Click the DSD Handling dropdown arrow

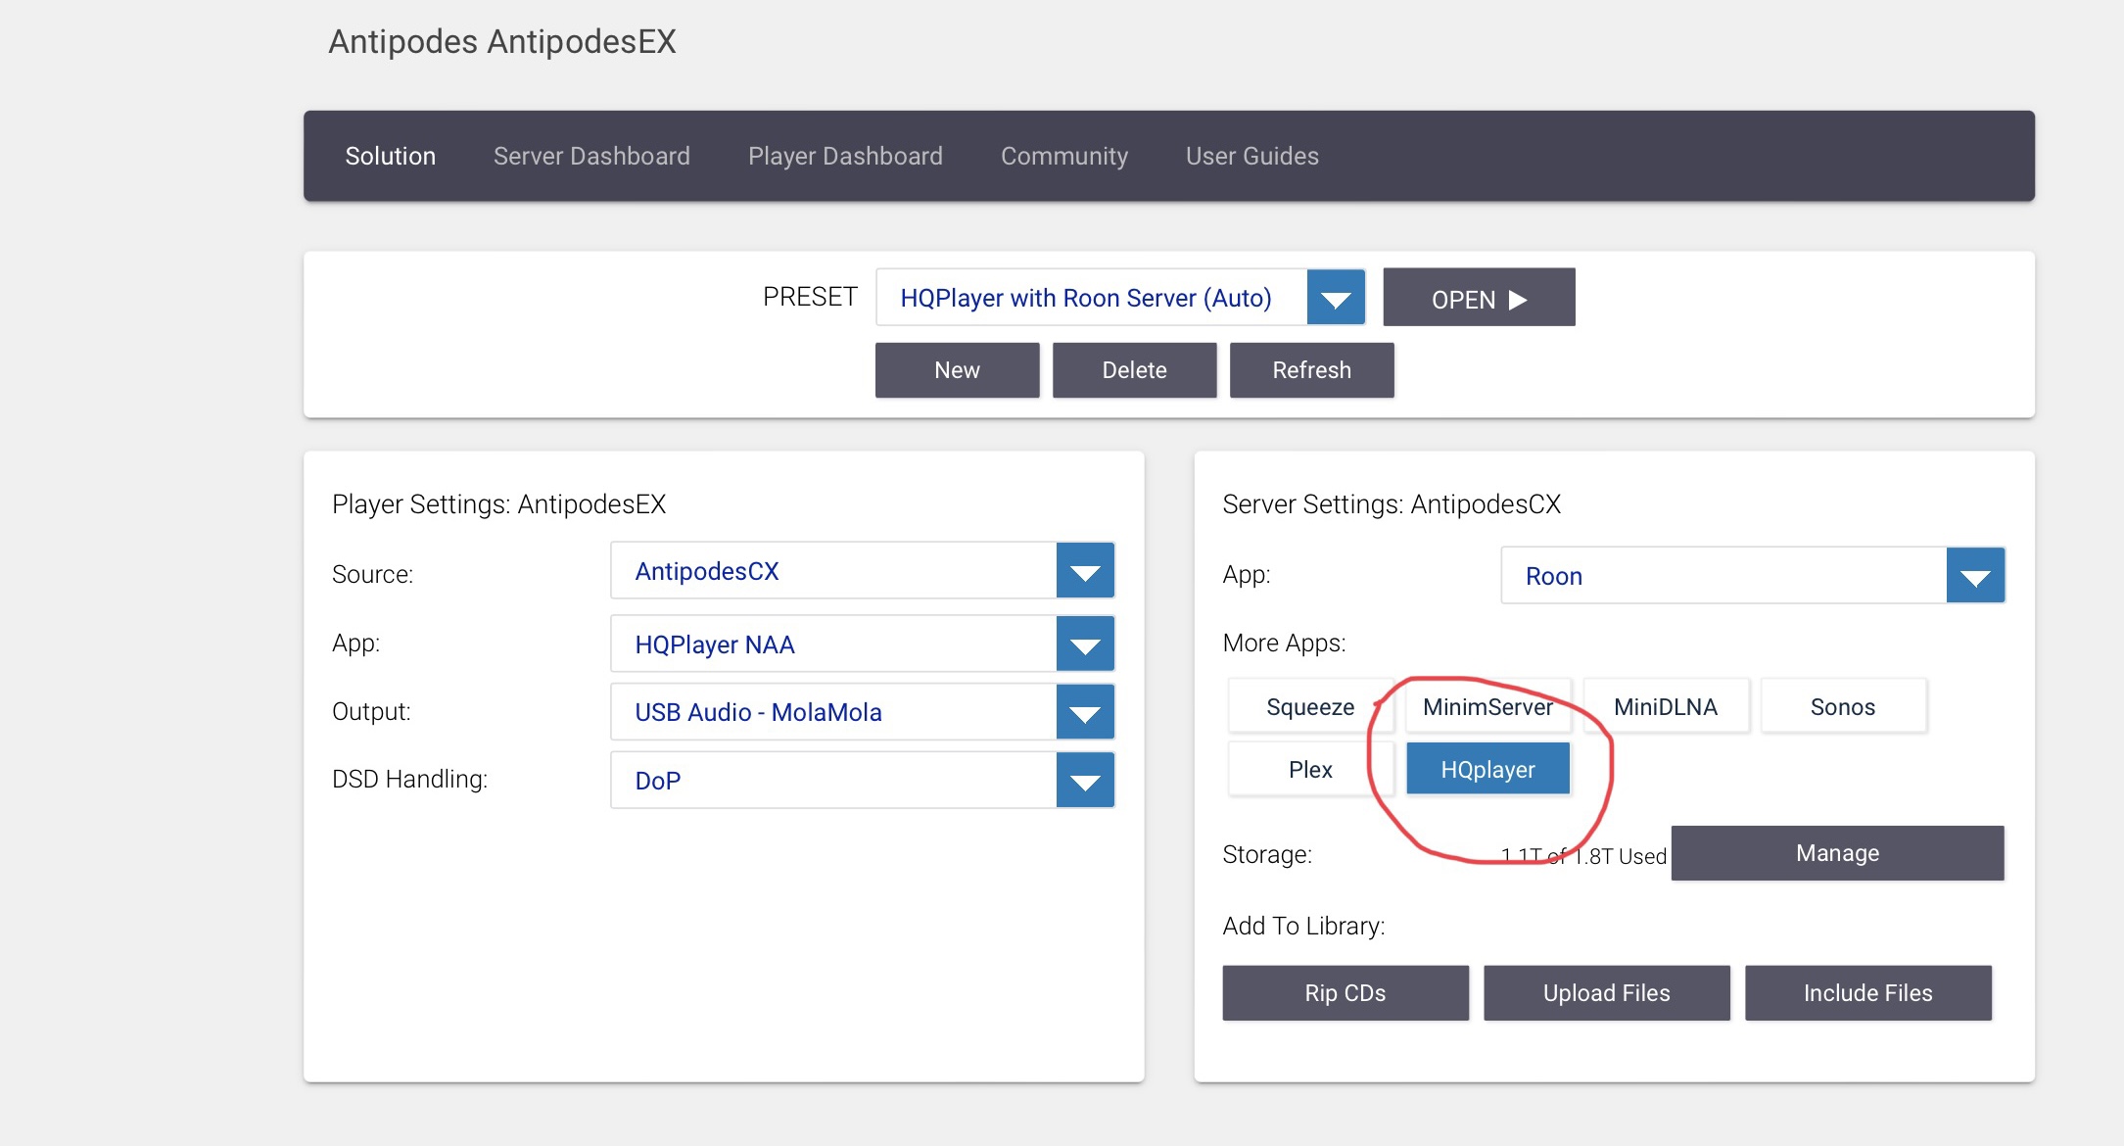(1085, 781)
